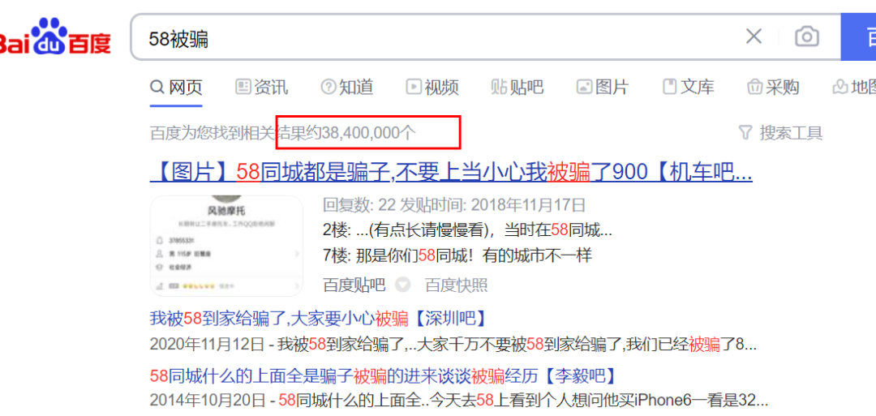876x416 pixels.
Task: Click the blue Baidu search button
Action: [x=859, y=36]
